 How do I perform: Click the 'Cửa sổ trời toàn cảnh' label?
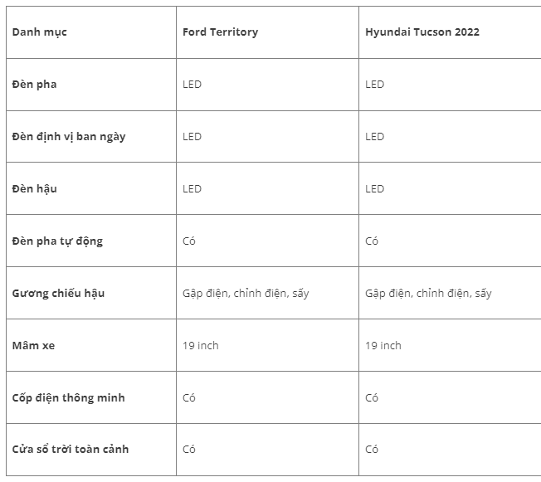point(71,450)
